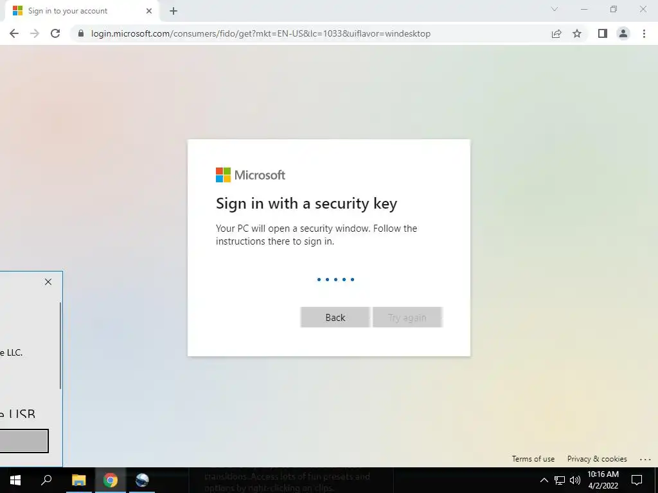Open a new tab with plus button

click(x=173, y=12)
